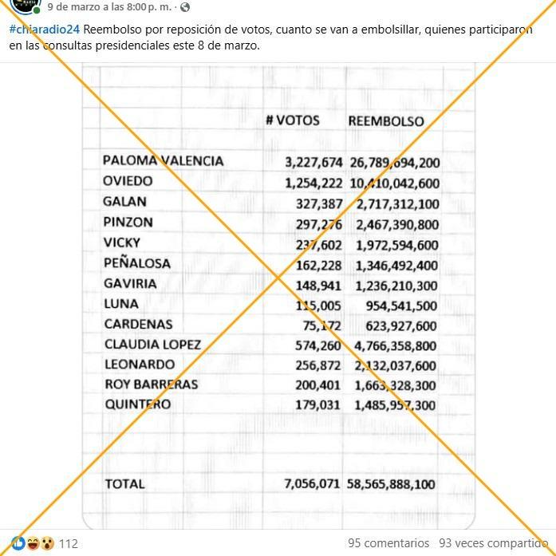
Task: Open the #chiaradio24 hashtag link
Action: (45, 30)
